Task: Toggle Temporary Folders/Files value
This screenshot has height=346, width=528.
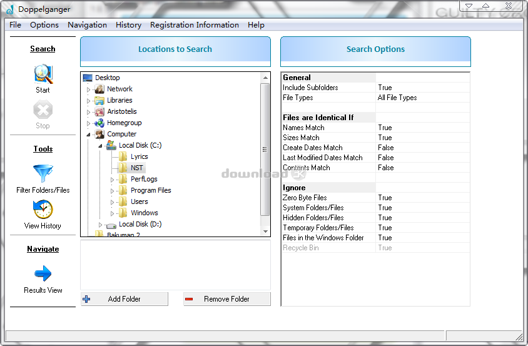Action: point(423,228)
